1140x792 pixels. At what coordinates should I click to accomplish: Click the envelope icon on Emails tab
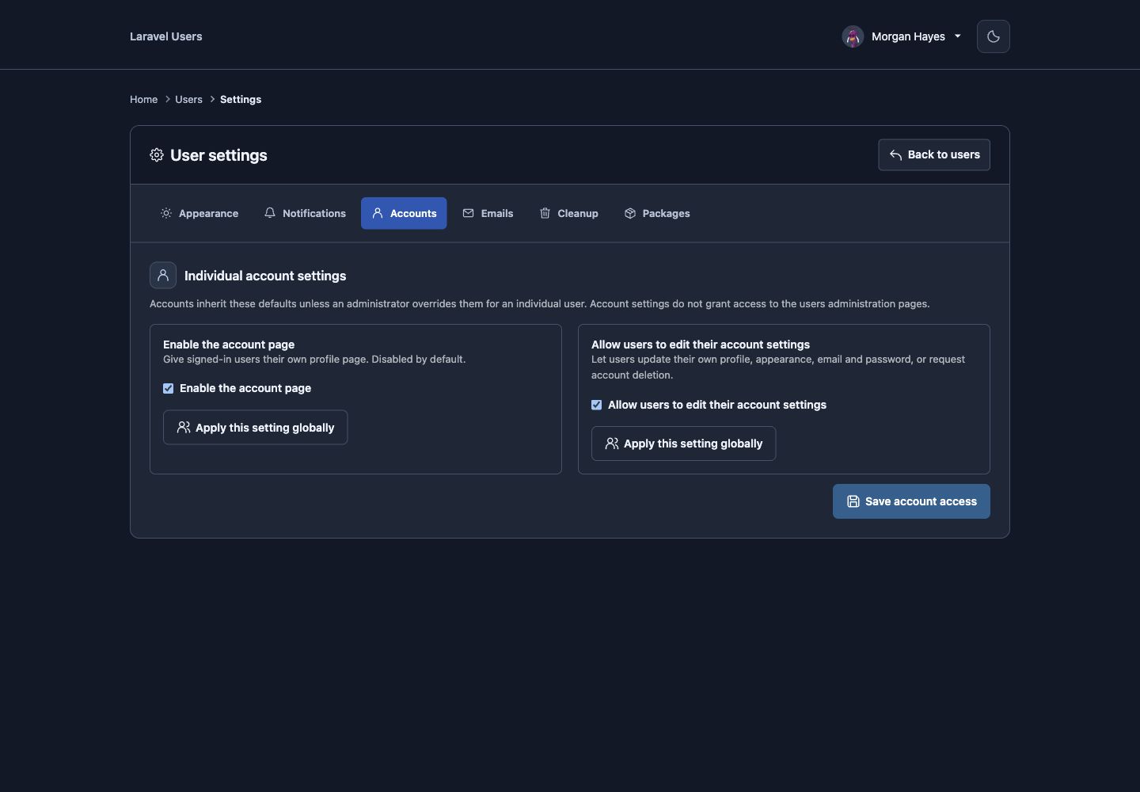click(469, 213)
